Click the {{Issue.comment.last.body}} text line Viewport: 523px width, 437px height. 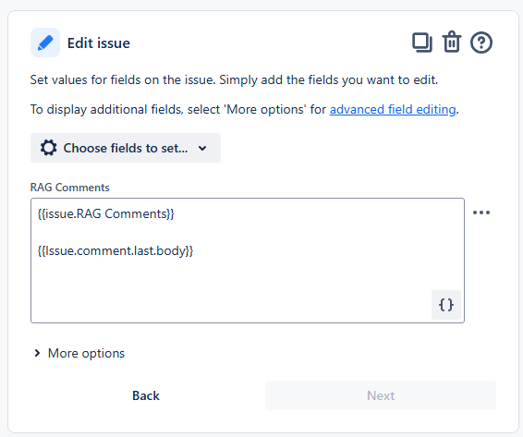point(116,250)
